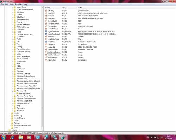Select the BuildLabEx value

51,19
